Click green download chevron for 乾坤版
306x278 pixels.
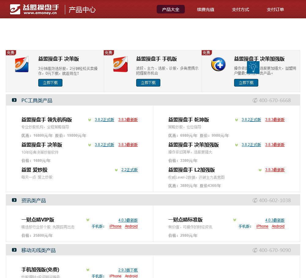click(x=237, y=120)
